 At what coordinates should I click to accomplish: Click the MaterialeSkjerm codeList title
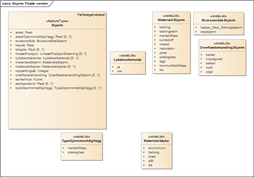[x=171, y=20]
